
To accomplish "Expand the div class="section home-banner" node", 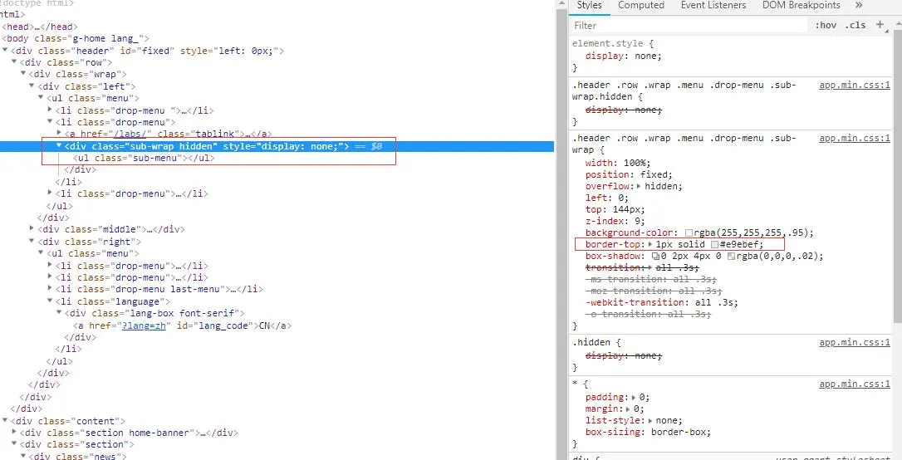I will 14,433.
